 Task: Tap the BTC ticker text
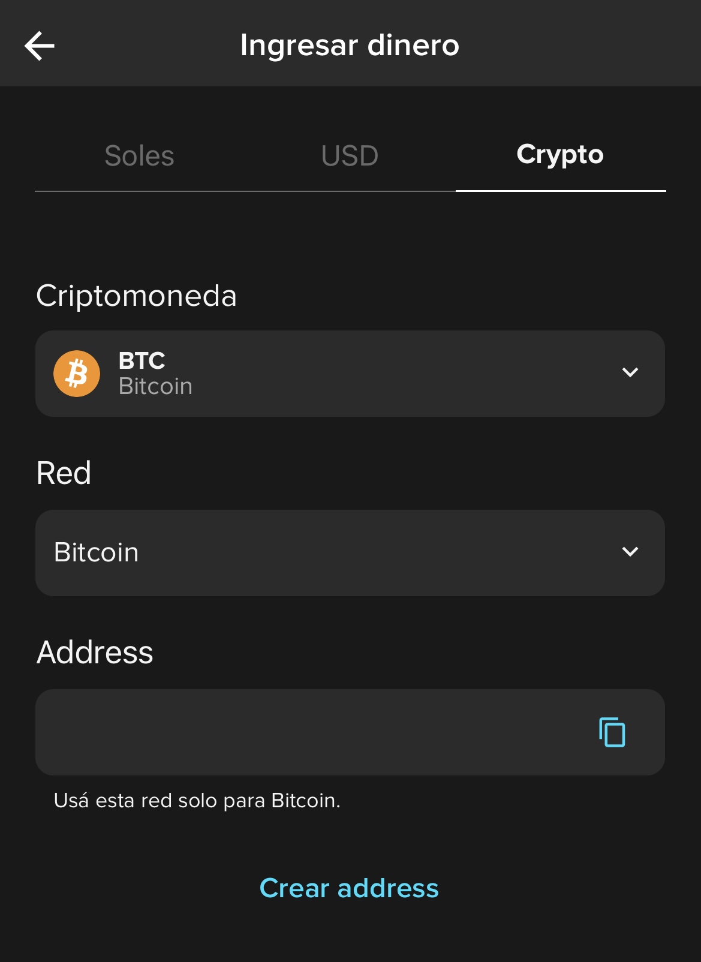tap(142, 361)
